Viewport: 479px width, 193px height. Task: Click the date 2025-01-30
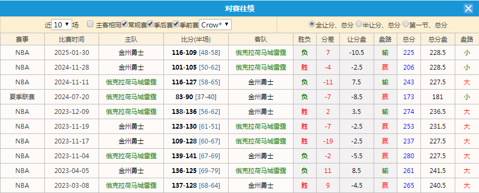(72, 53)
